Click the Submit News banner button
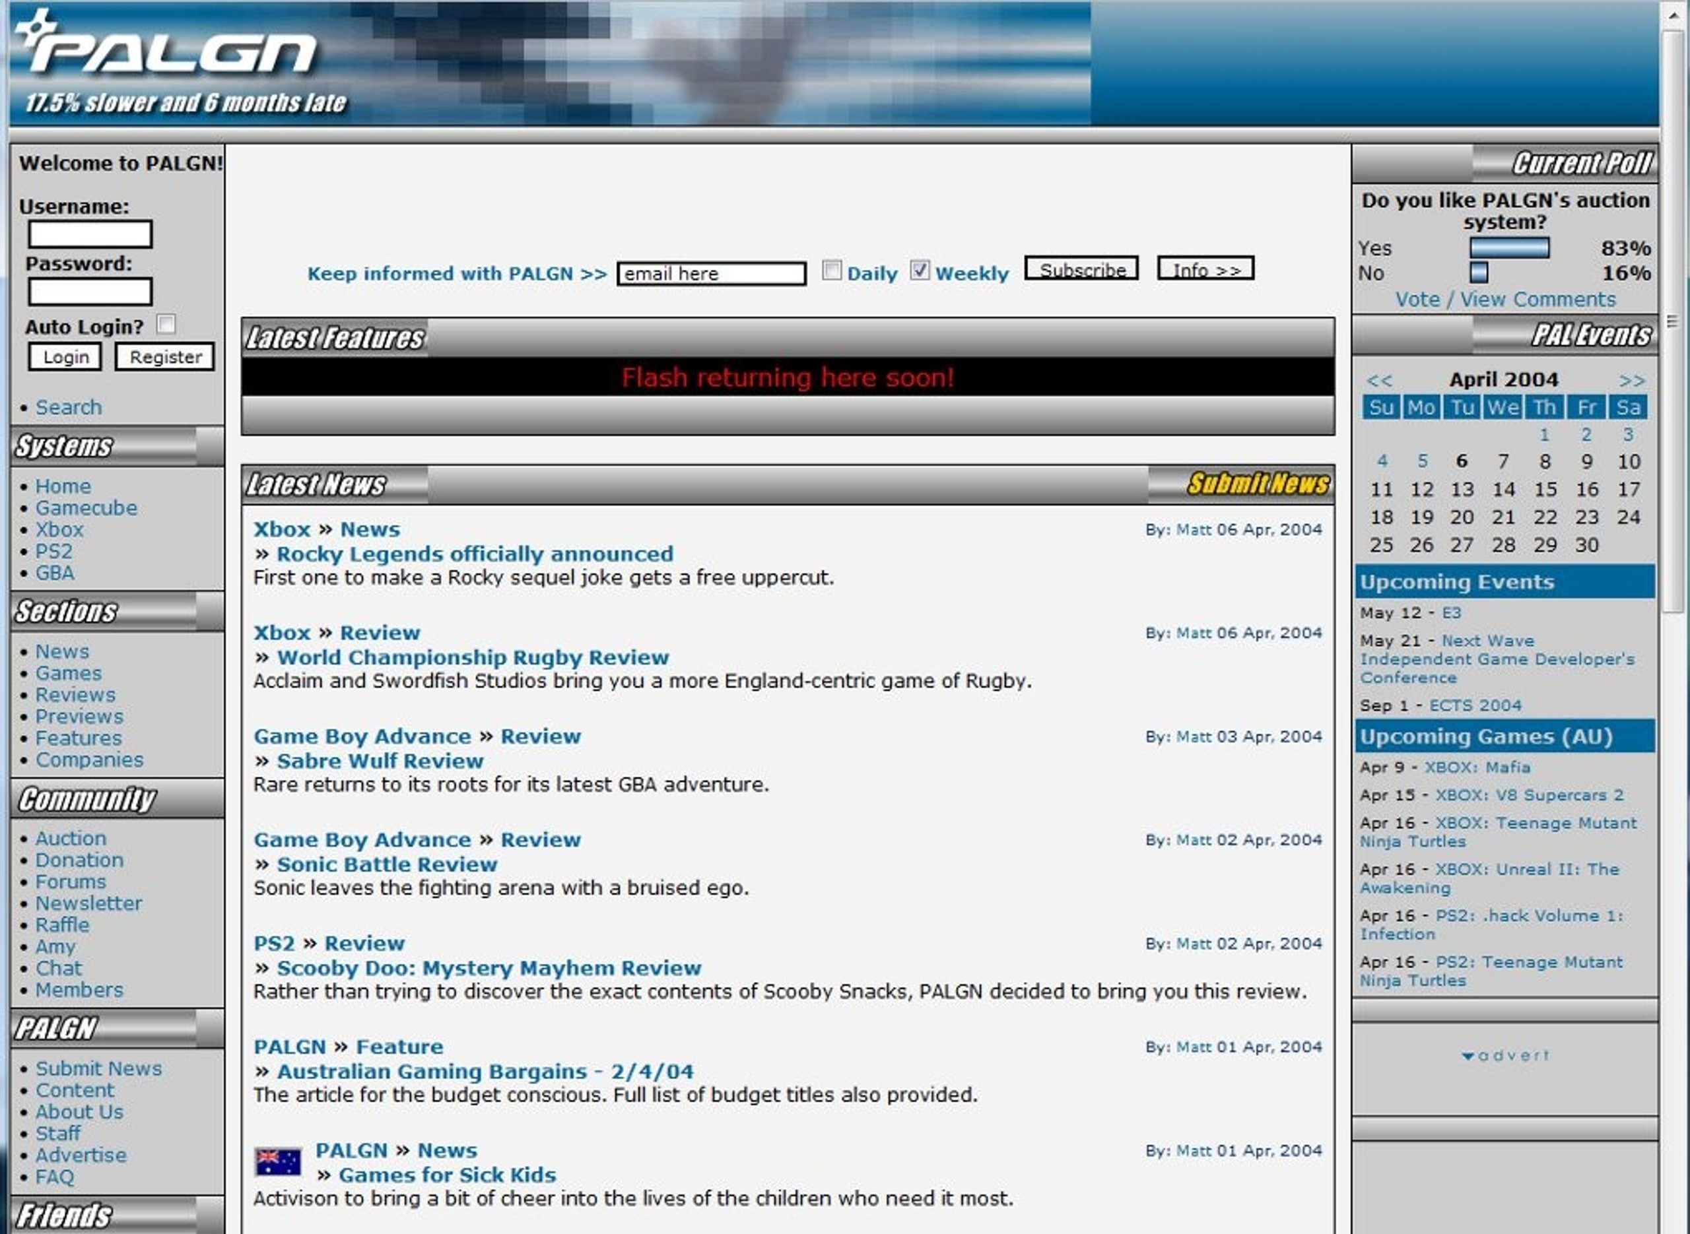Viewport: 1690px width, 1234px height. click(x=1258, y=484)
